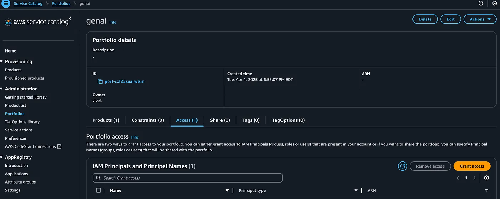Click Info link next to genai
Screen dimensions: 500x199
pos(113,22)
